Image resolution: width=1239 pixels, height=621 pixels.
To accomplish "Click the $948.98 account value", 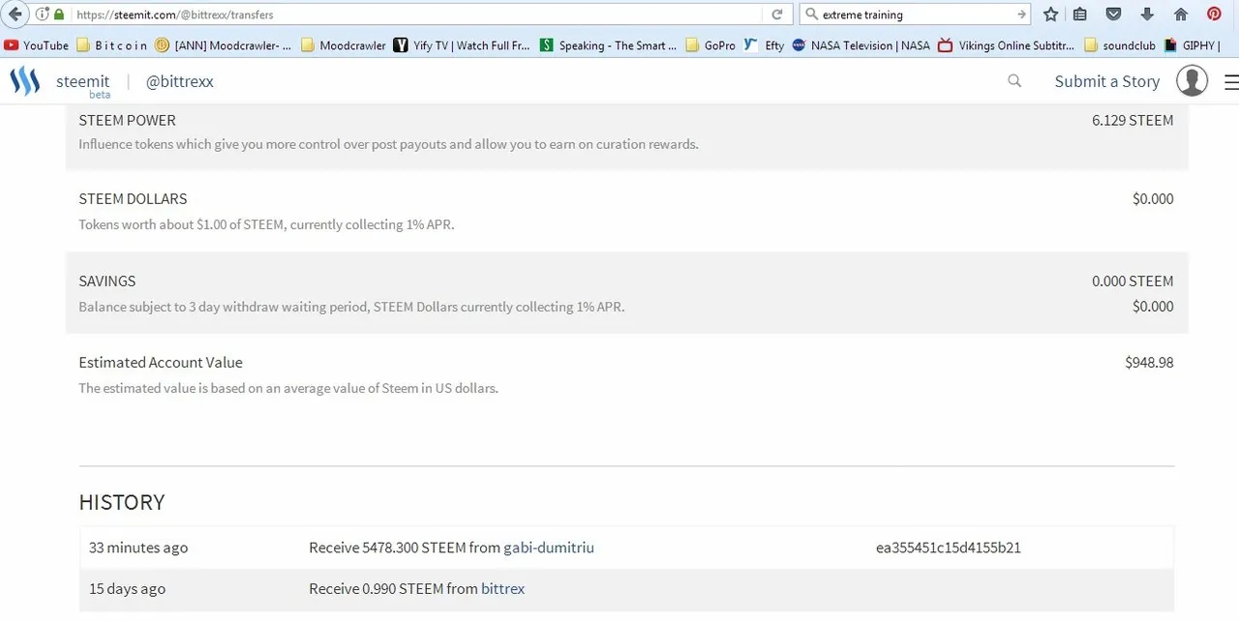I will tap(1149, 362).
